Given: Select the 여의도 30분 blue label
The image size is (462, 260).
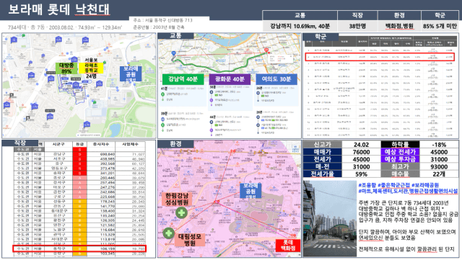Looking at the screenshot, I should coord(276,79).
